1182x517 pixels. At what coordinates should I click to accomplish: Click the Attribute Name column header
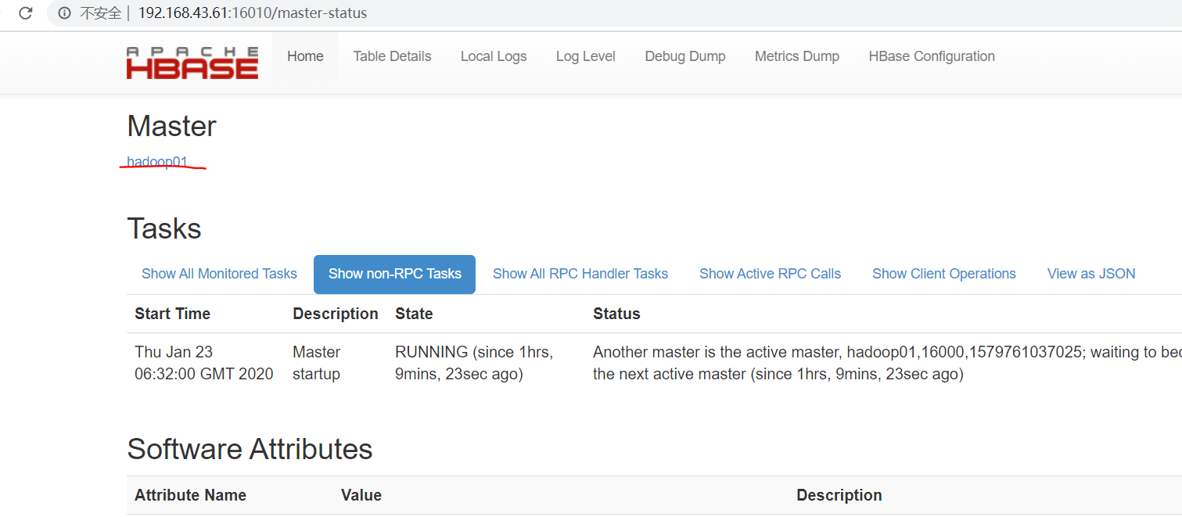click(190, 495)
